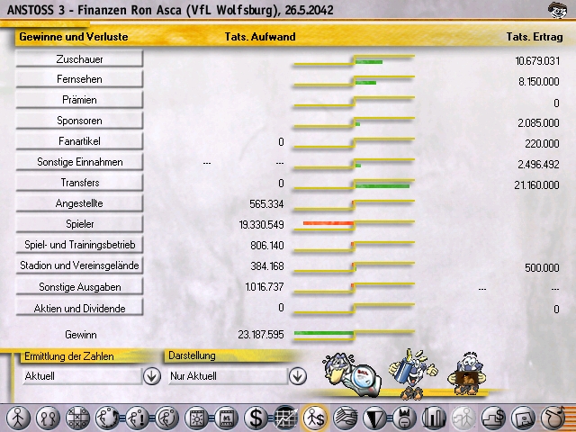Click the Angestellte expense value 565.334
The height and width of the screenshot is (432, 576).
point(266,204)
